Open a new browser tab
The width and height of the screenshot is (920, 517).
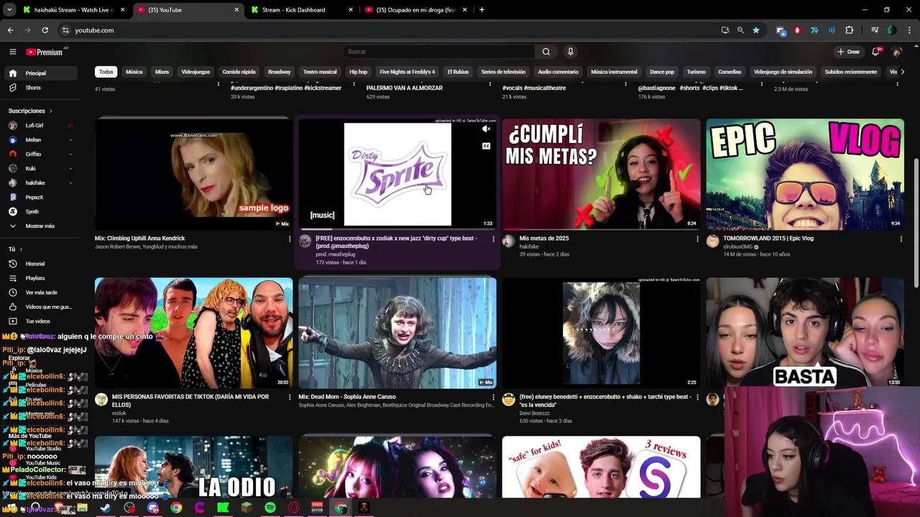(x=482, y=10)
